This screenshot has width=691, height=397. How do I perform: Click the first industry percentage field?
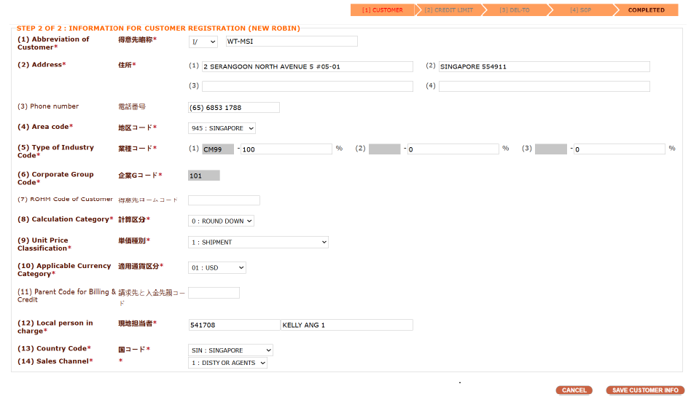coord(286,149)
